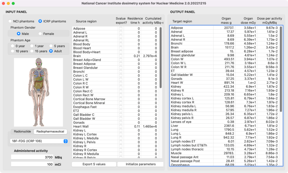Viewport: 288px width, 173px height.
Task: Enable S value export for Adipose
Action: (x=121, y=28)
